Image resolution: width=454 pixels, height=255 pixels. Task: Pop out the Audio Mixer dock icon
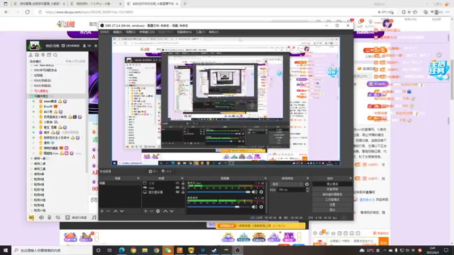coord(265,178)
